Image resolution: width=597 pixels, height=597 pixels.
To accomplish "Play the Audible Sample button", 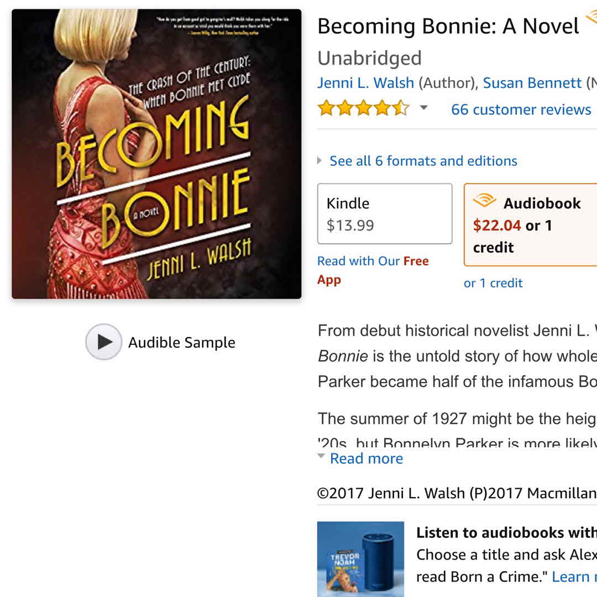I will (x=103, y=342).
